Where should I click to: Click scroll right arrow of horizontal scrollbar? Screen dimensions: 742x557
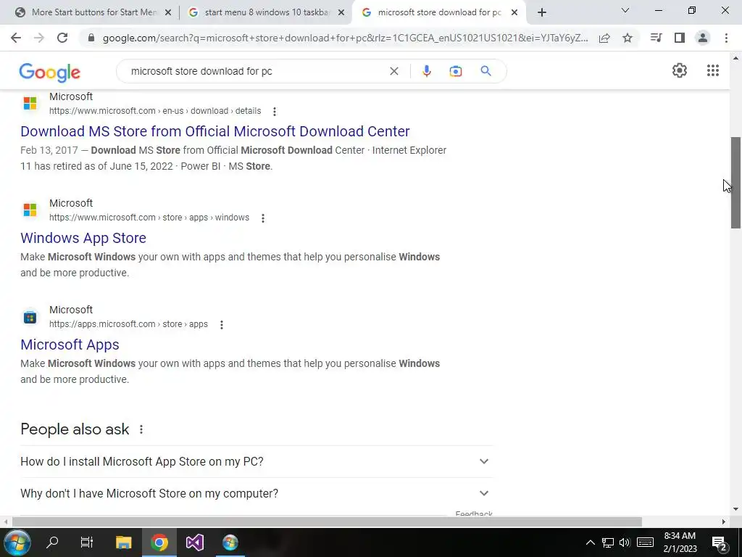coord(724,522)
